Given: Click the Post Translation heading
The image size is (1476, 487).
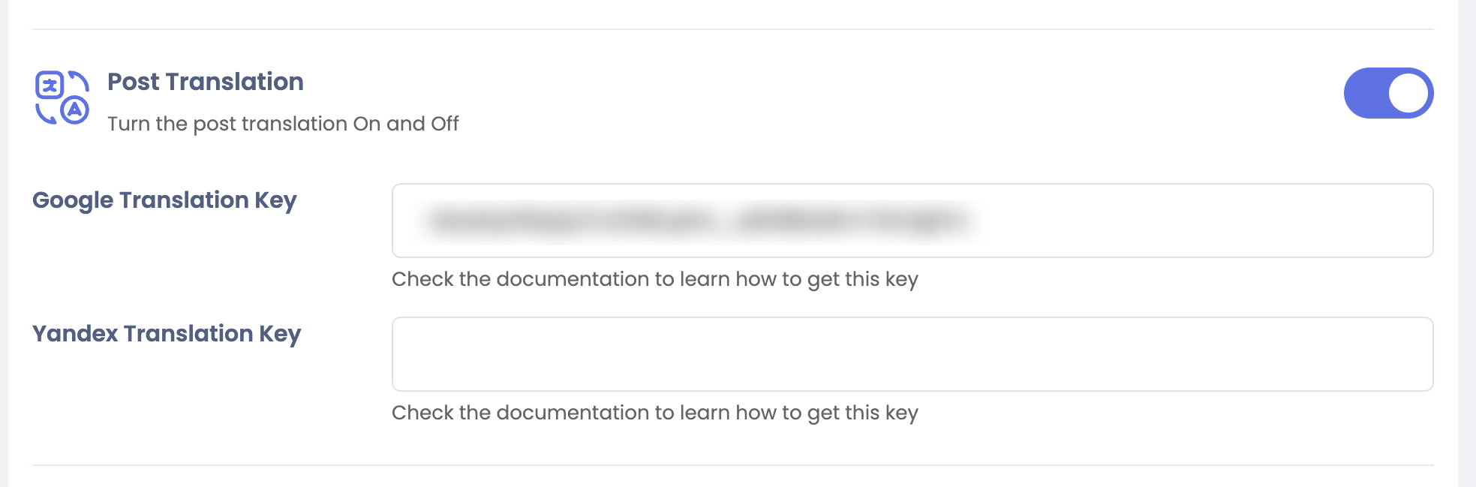Looking at the screenshot, I should pyautogui.click(x=206, y=82).
